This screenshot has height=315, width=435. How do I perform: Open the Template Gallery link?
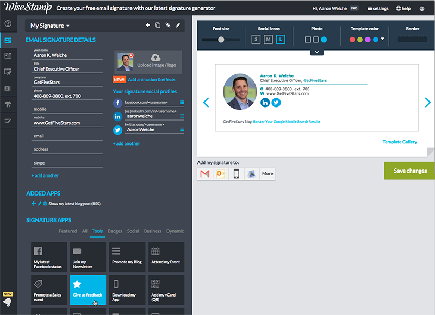(400, 142)
